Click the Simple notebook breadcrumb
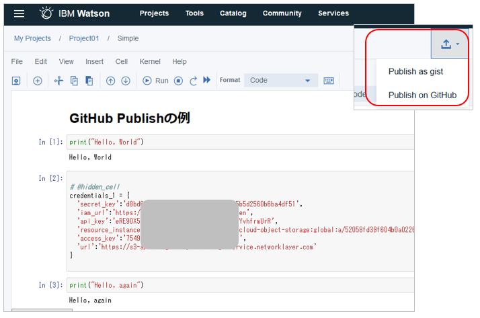Viewport: 480px width, 318px height. [128, 38]
